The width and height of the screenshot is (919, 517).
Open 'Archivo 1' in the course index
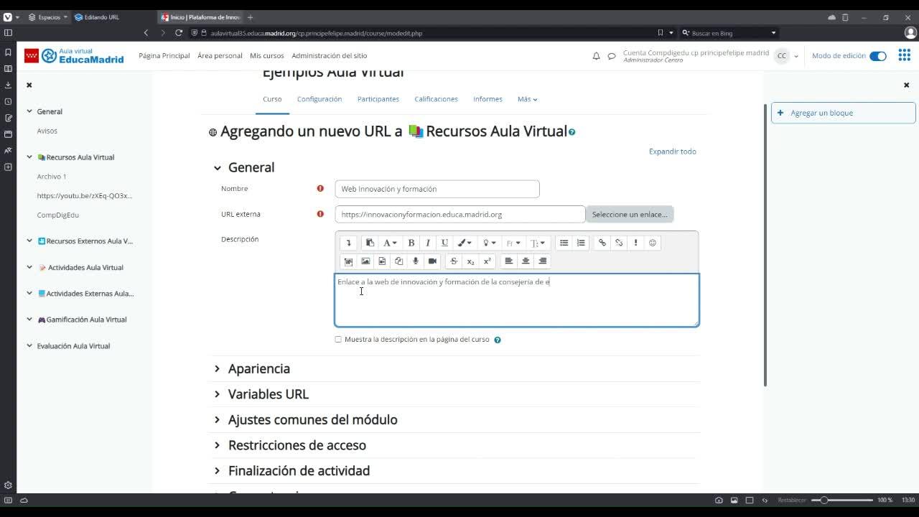click(x=52, y=177)
